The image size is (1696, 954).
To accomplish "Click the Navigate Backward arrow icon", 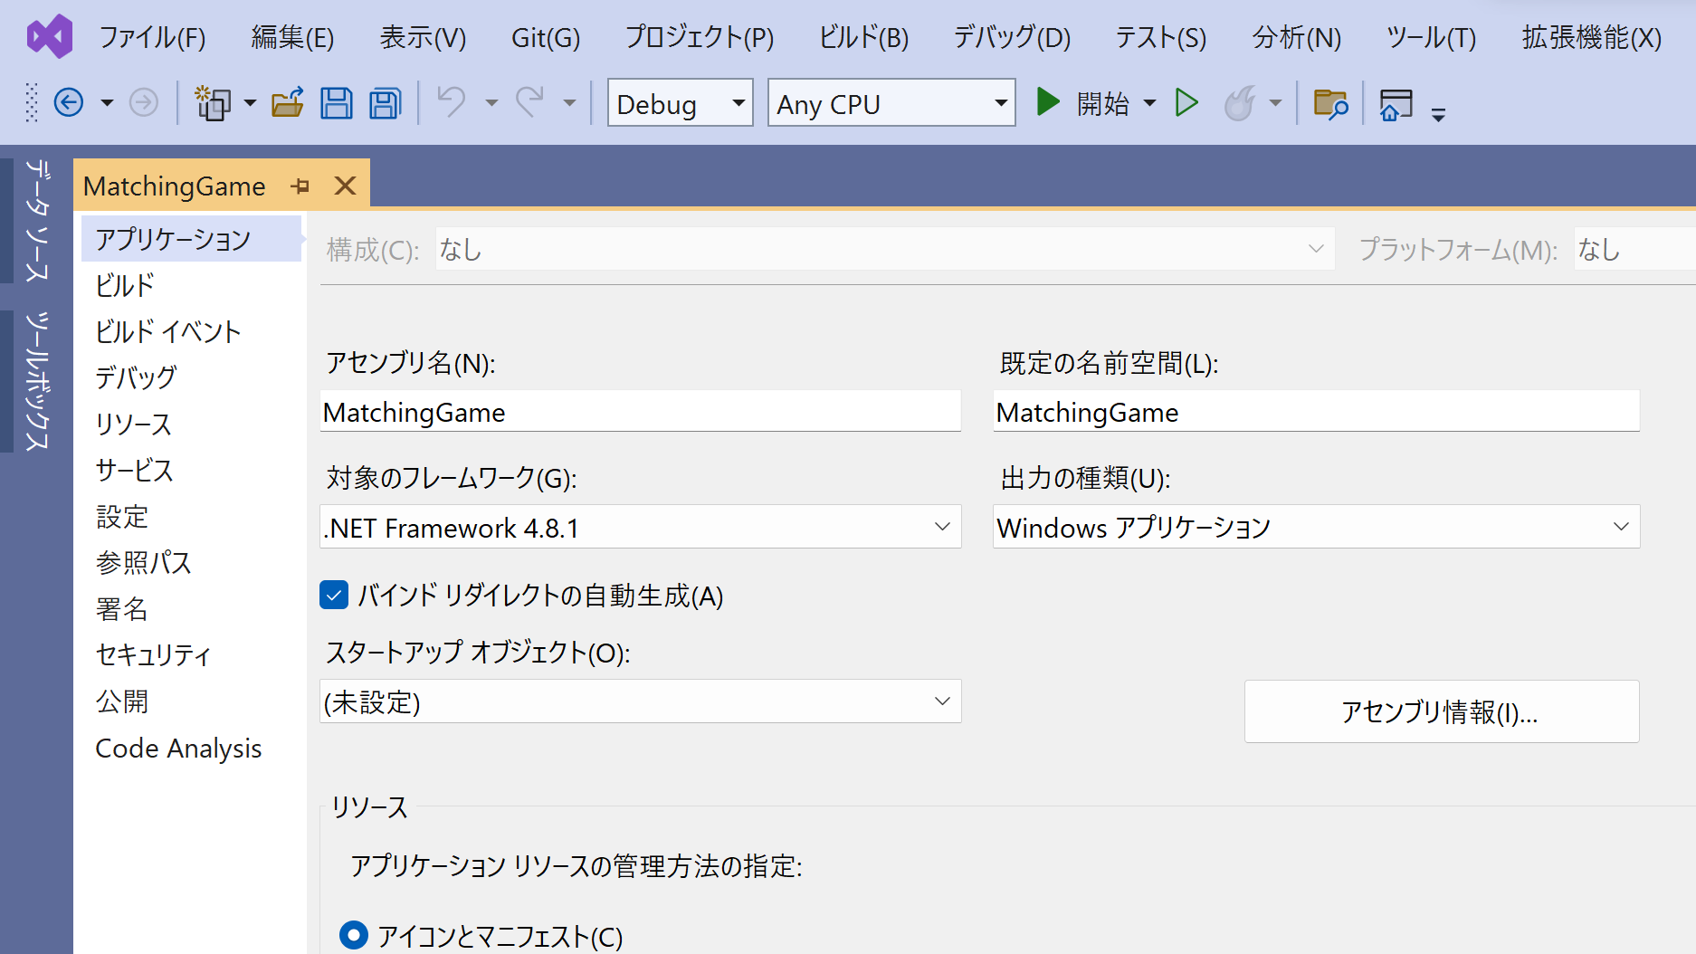I will 69,103.
